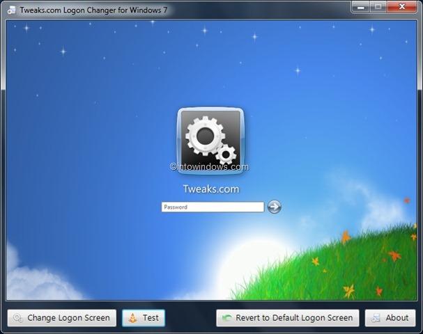Minimize the Logon Changer window
This screenshot has height=334, width=423.
point(361,7)
